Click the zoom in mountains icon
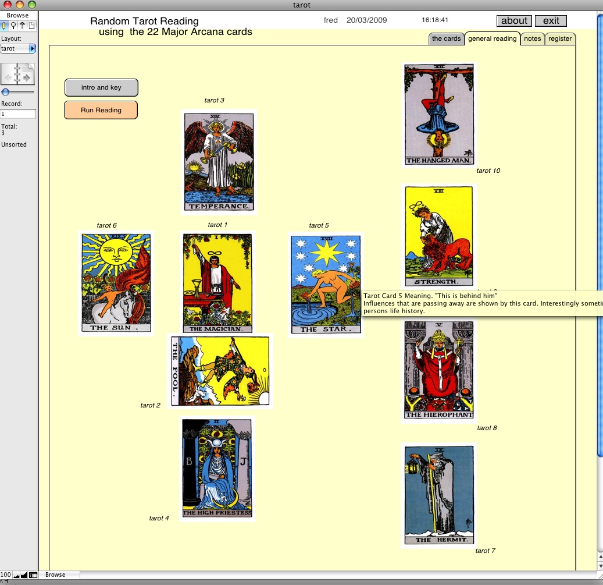 (x=24, y=575)
